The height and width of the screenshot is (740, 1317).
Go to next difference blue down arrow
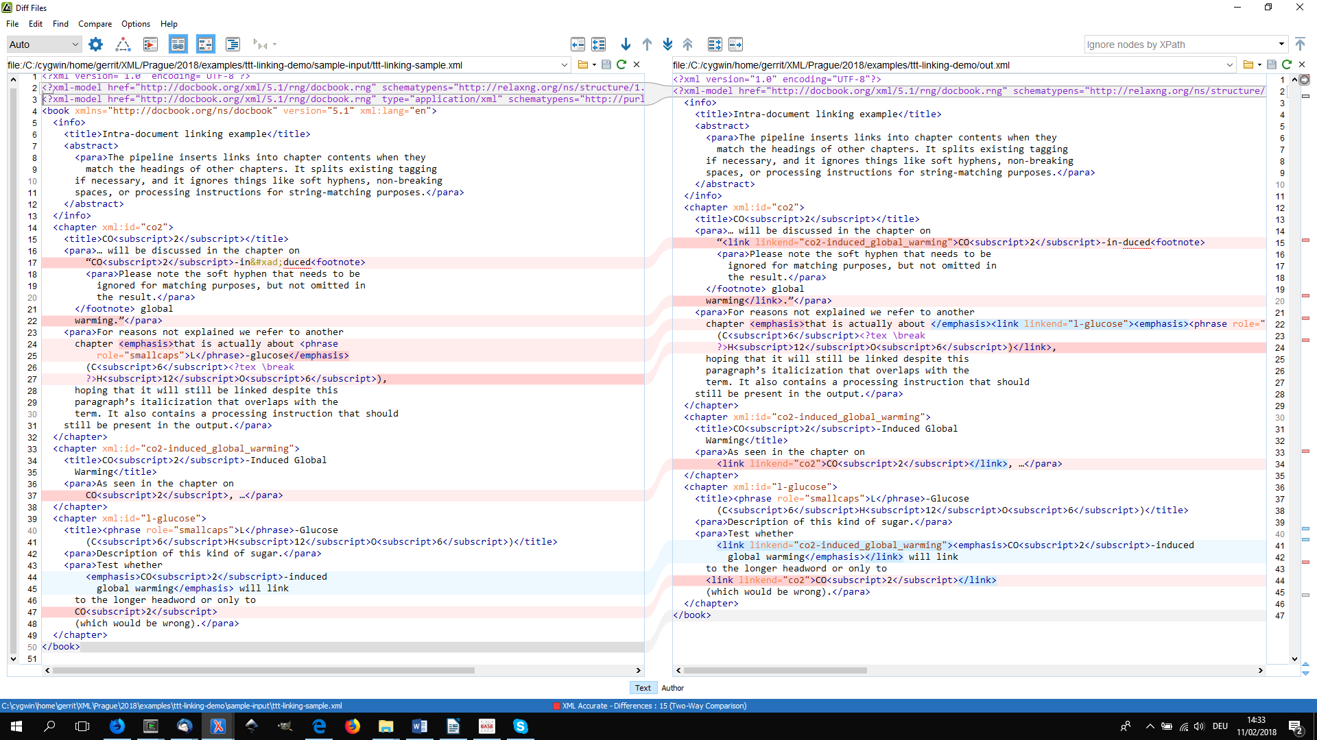pyautogui.click(x=626, y=45)
